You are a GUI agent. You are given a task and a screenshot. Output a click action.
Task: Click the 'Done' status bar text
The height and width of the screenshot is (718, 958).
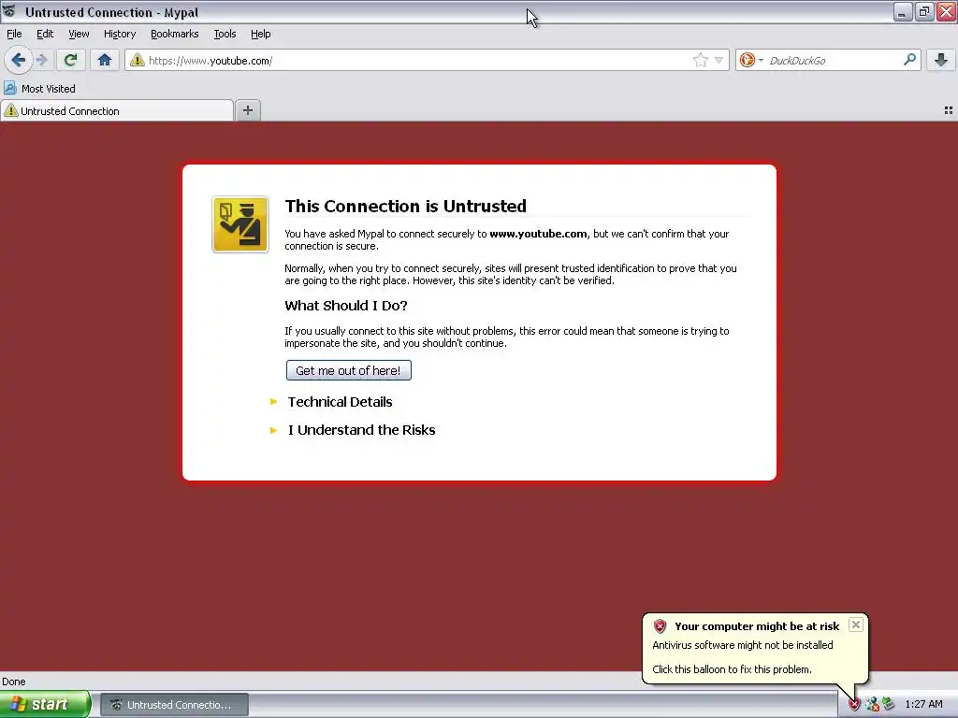(13, 682)
